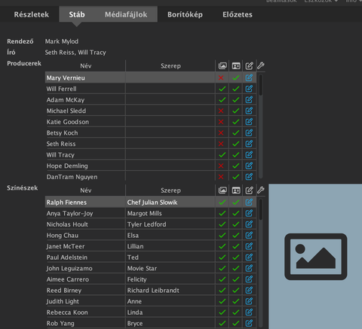Edit Adam McKay's producer entry
Image resolution: width=362 pixels, height=329 pixels.
[x=249, y=99]
